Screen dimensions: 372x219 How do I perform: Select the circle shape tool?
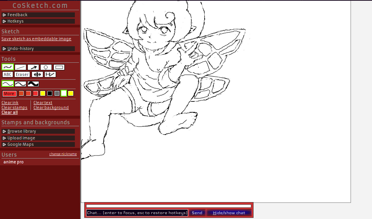46,67
